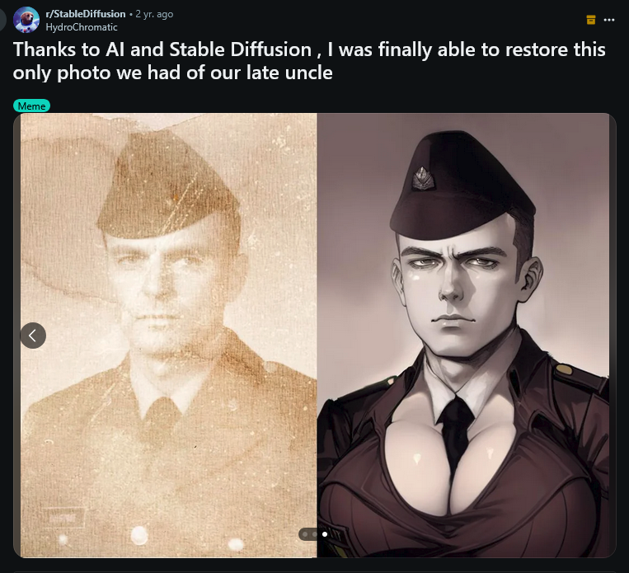629x573 pixels.
Task: Open the astronaut dog subreddit avatar
Action: click(26, 20)
